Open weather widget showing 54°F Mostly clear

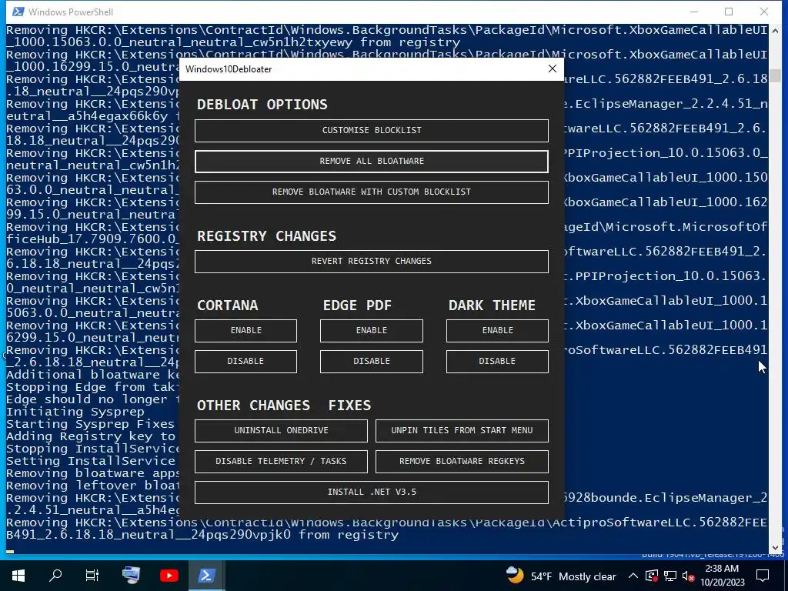561,576
